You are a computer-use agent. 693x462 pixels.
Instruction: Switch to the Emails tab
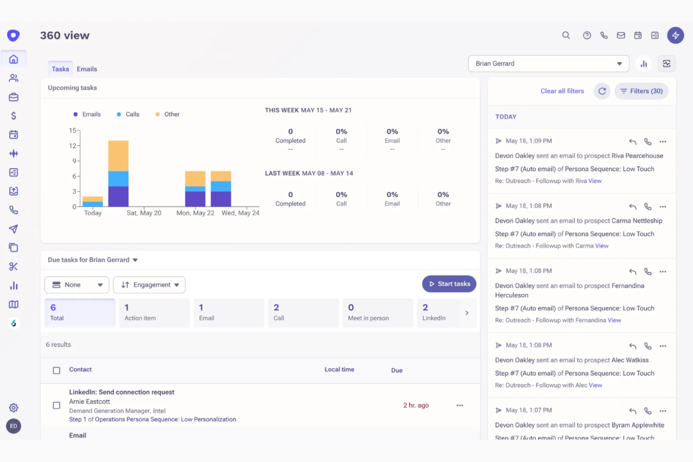[x=87, y=69]
